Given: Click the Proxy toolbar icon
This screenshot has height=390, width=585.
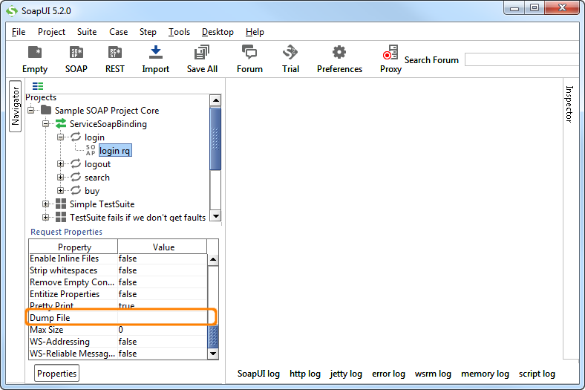Looking at the screenshot, I should coord(390,52).
